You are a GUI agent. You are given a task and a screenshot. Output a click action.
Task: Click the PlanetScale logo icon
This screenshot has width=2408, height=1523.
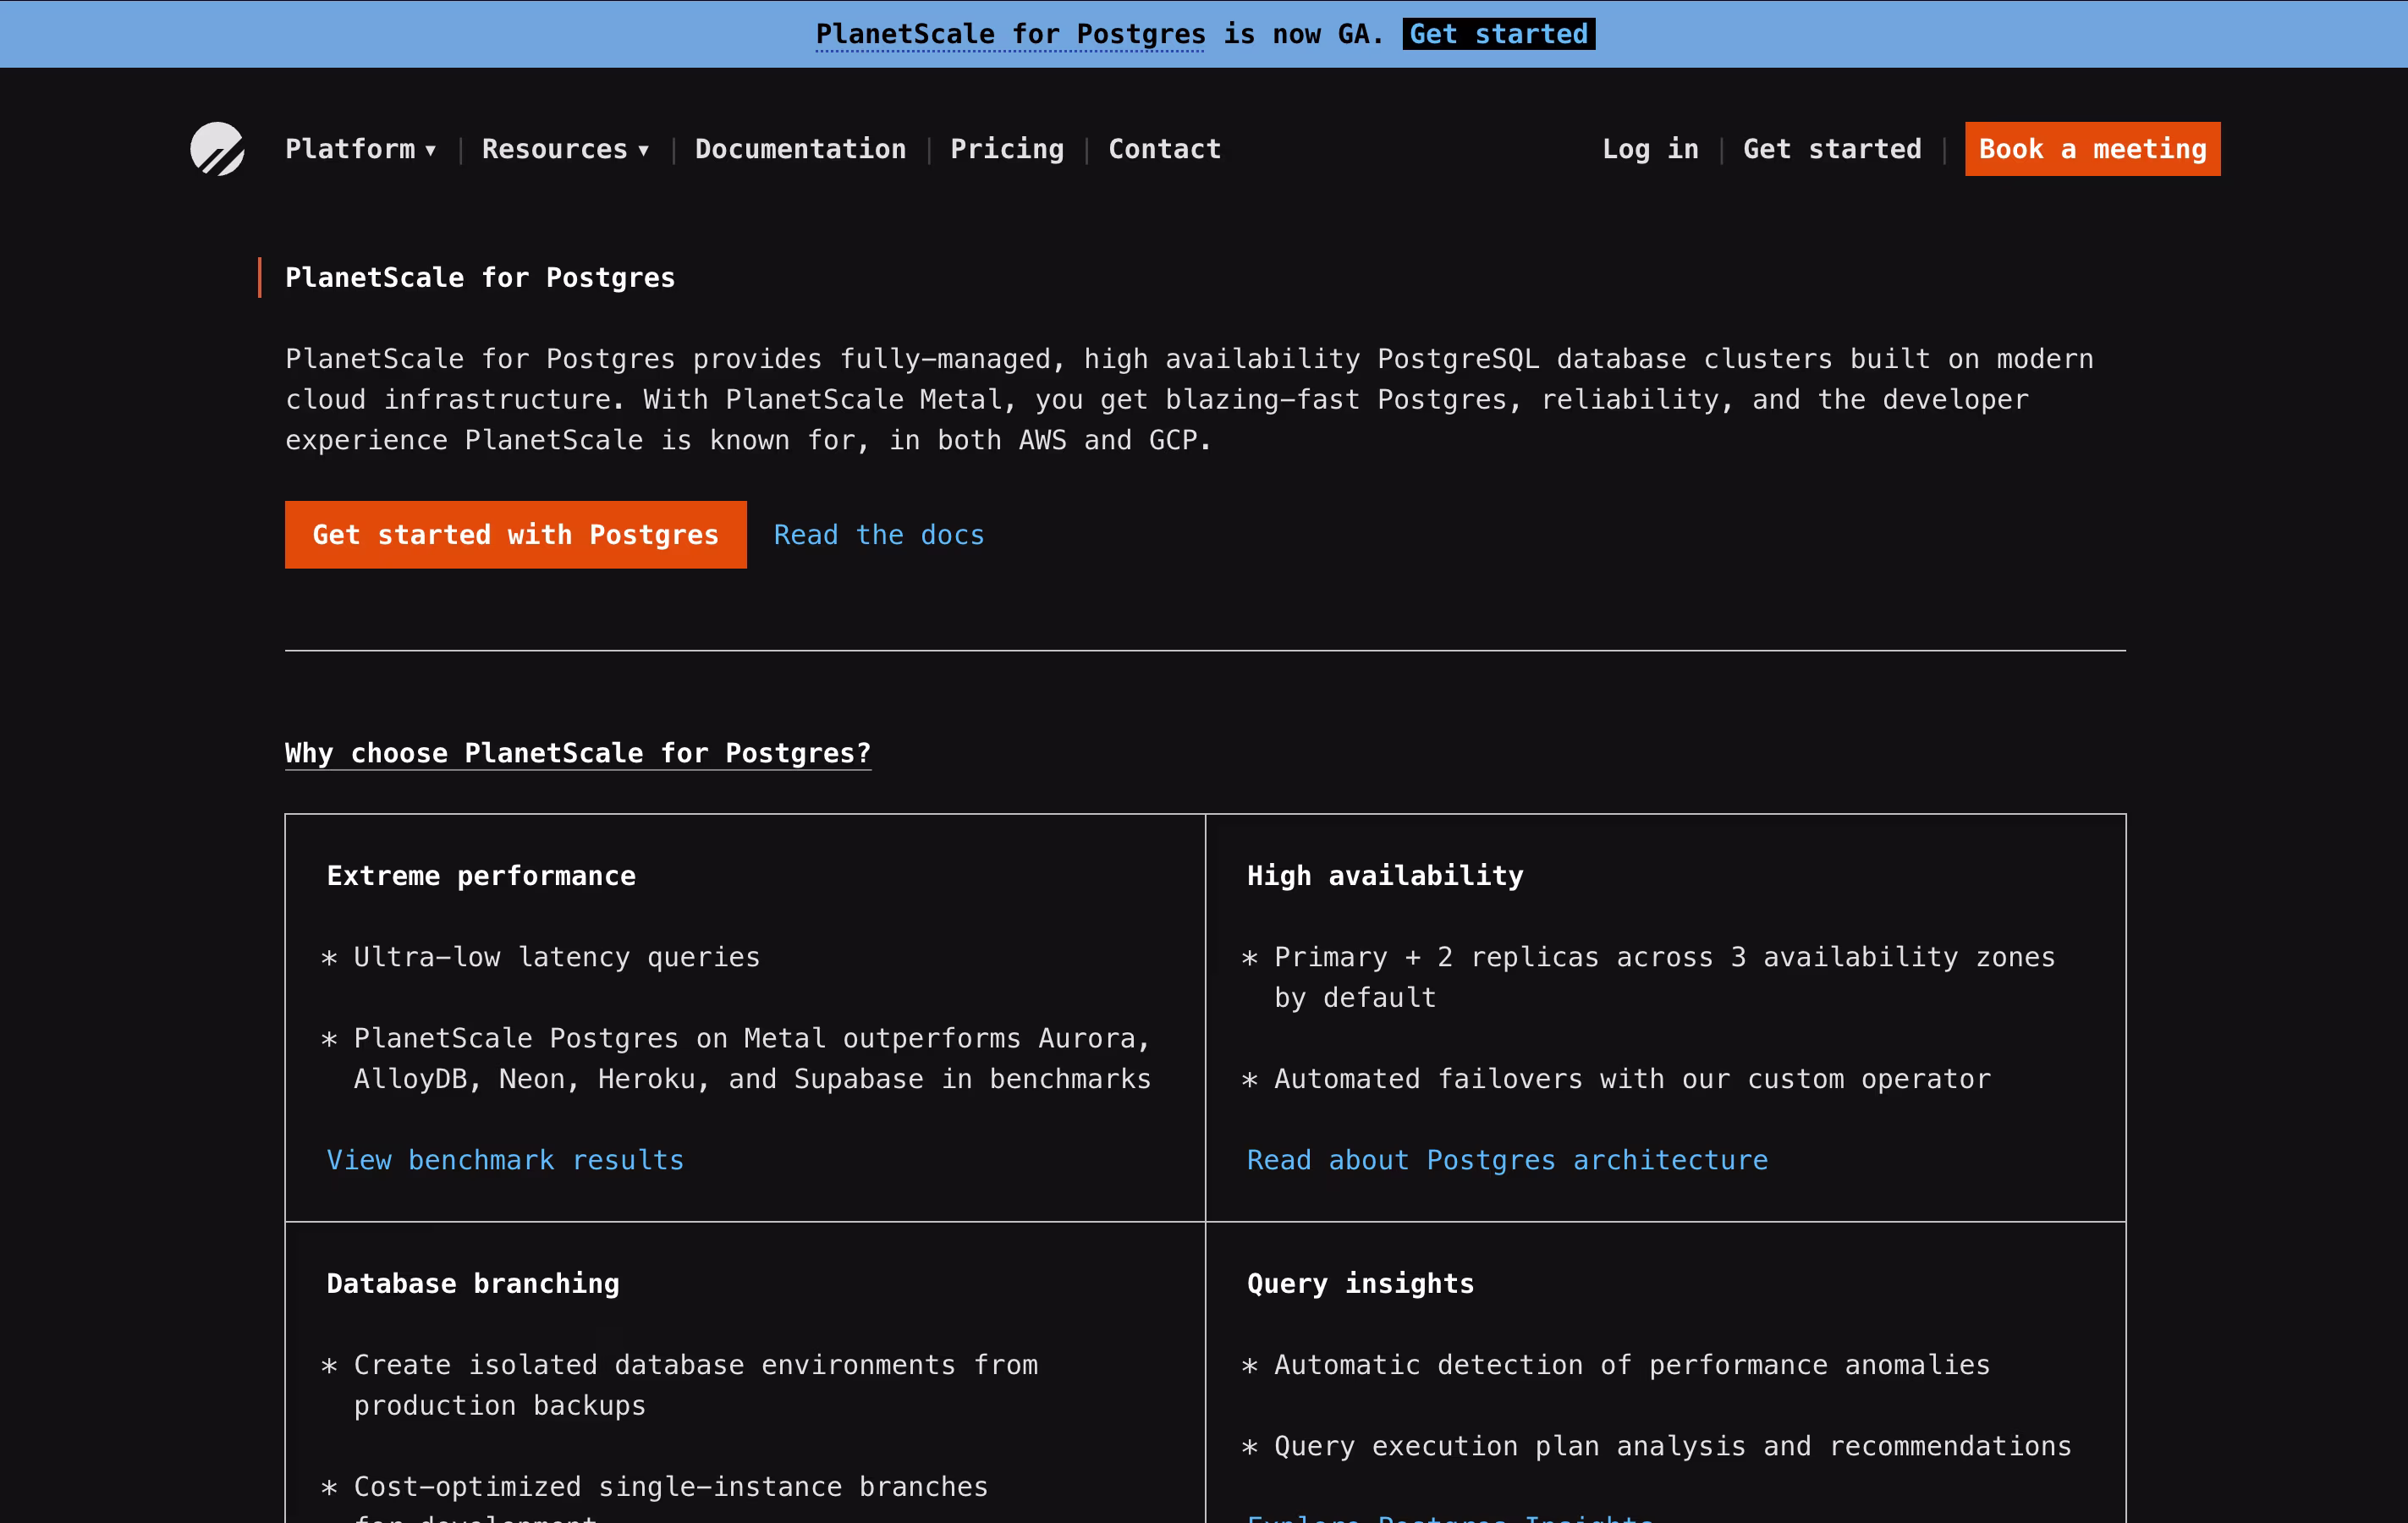(217, 149)
